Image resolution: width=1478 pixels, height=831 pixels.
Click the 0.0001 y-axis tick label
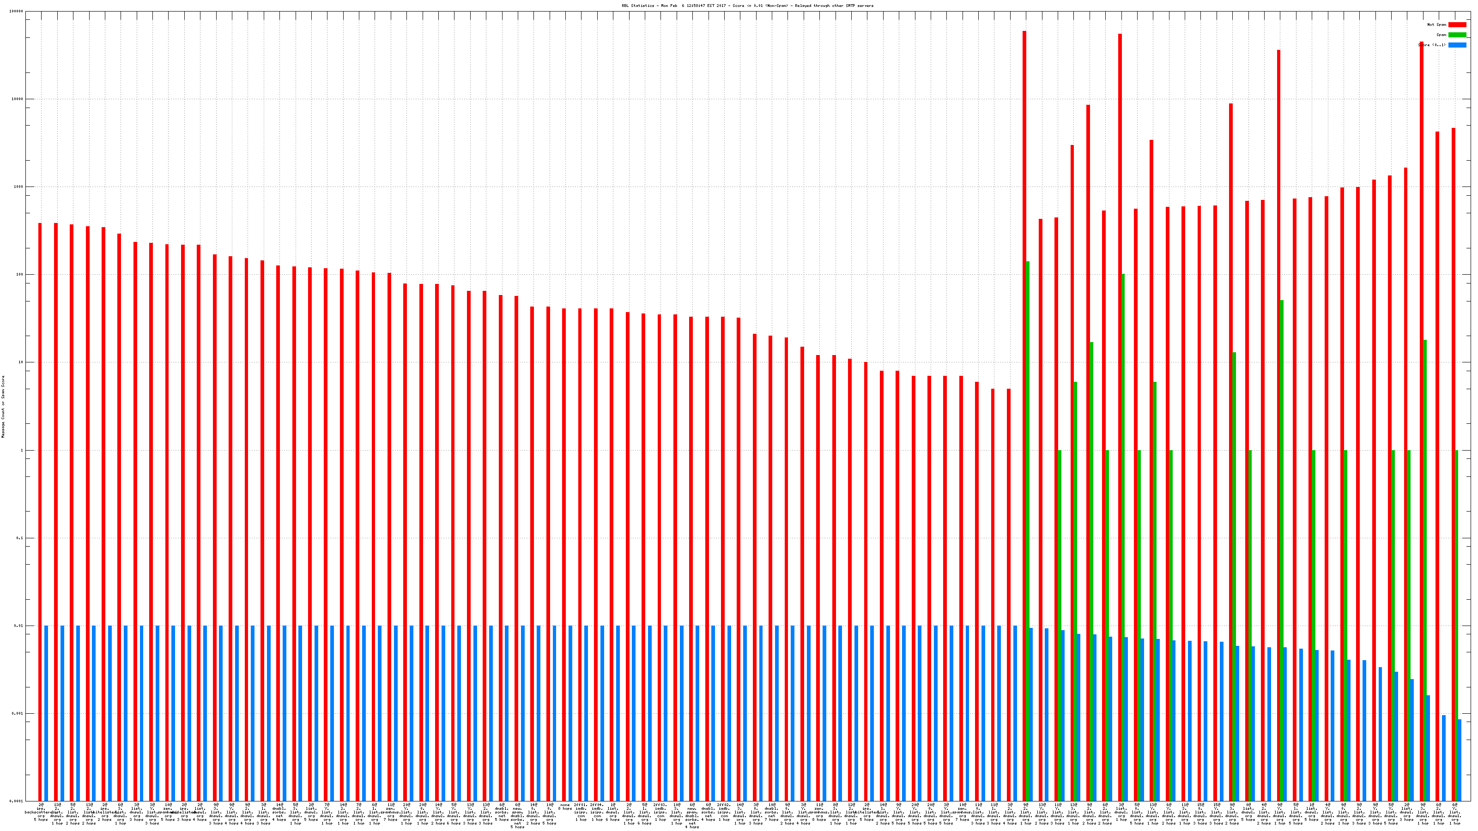click(17, 801)
